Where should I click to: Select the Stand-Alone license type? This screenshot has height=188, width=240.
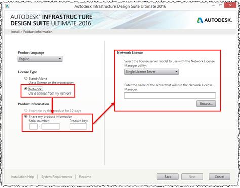26,78
